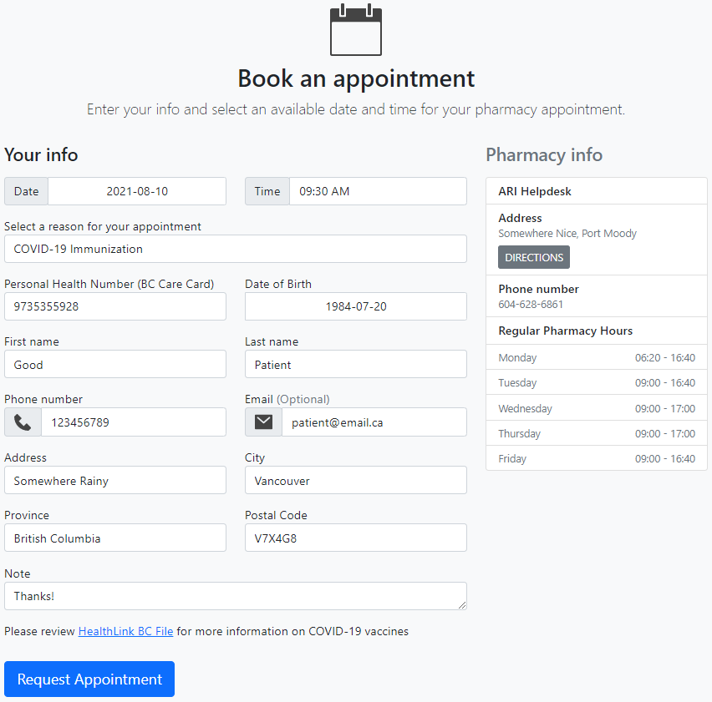The image size is (712, 702).
Task: Click the envelope icon beside Email field
Action: click(263, 422)
